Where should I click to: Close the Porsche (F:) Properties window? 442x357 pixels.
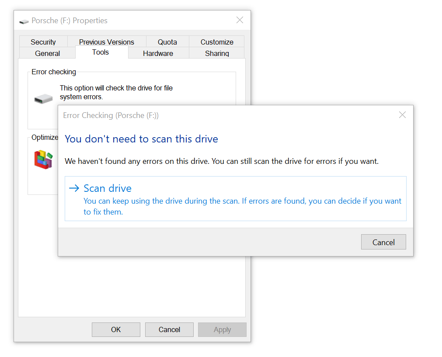click(x=240, y=20)
